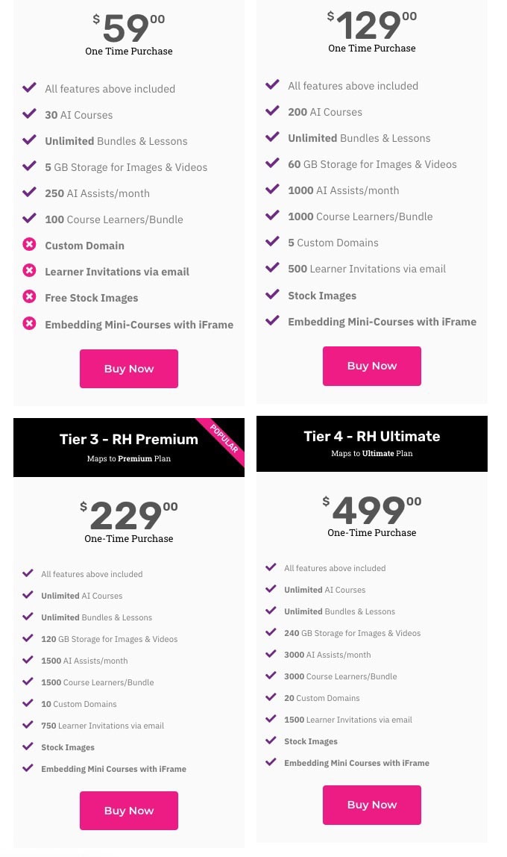Click the X icon next to Embedding Mini-Courses with iFrame
This screenshot has width=507, height=857.
click(x=30, y=323)
